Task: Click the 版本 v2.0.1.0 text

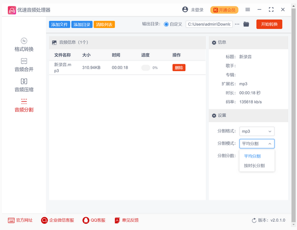Action: point(272,220)
